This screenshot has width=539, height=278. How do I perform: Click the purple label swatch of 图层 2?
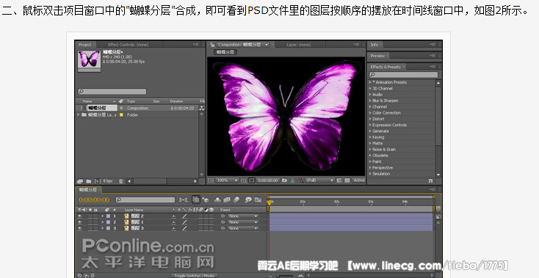[108, 216]
